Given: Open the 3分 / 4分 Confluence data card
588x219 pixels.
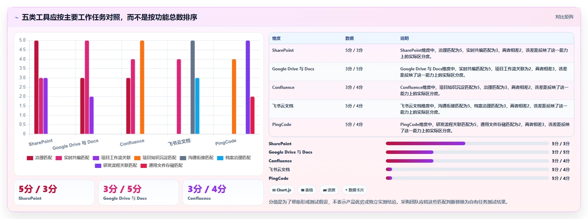Looking at the screenshot, I should [x=223, y=192].
